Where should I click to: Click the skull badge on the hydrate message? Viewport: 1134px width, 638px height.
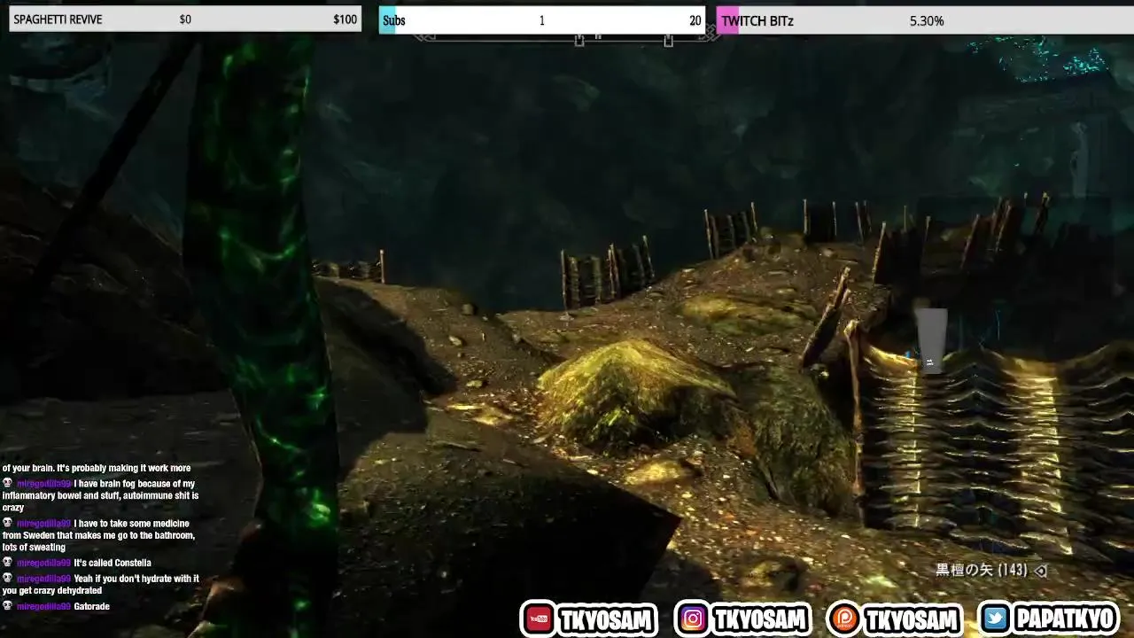[7, 579]
